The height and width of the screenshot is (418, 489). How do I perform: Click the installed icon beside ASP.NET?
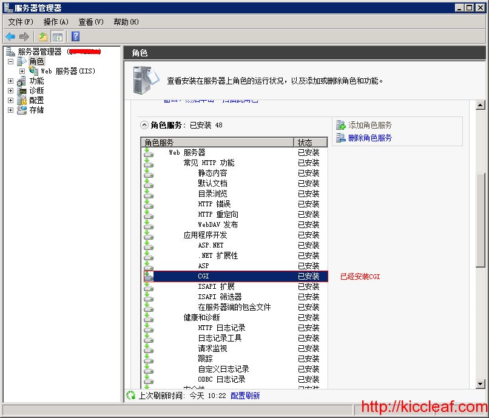149,245
